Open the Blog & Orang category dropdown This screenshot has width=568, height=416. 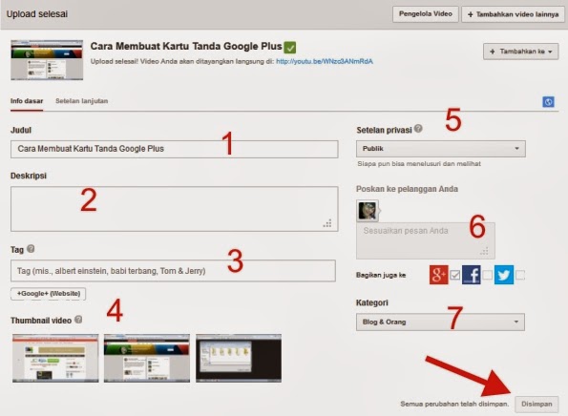coord(440,322)
